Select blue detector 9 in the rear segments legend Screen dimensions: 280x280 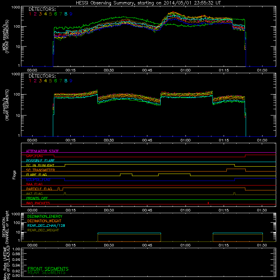(71, 81)
